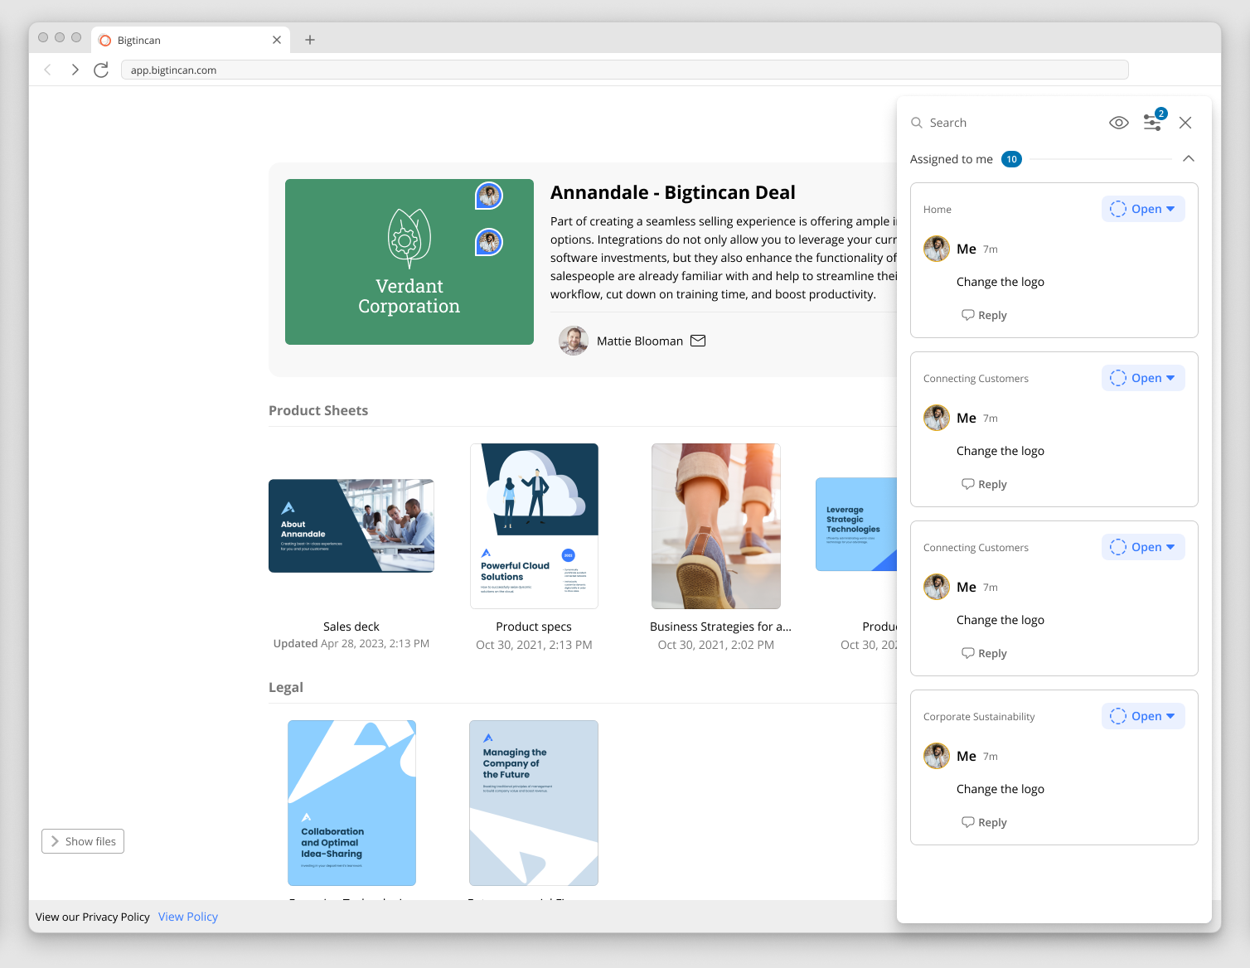Open the status dropdown on the Home comment
Viewport: 1250px width, 968px height.
pyautogui.click(x=1143, y=209)
